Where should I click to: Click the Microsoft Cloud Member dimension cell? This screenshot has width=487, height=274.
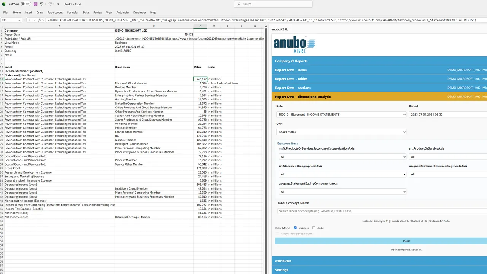coord(154,83)
